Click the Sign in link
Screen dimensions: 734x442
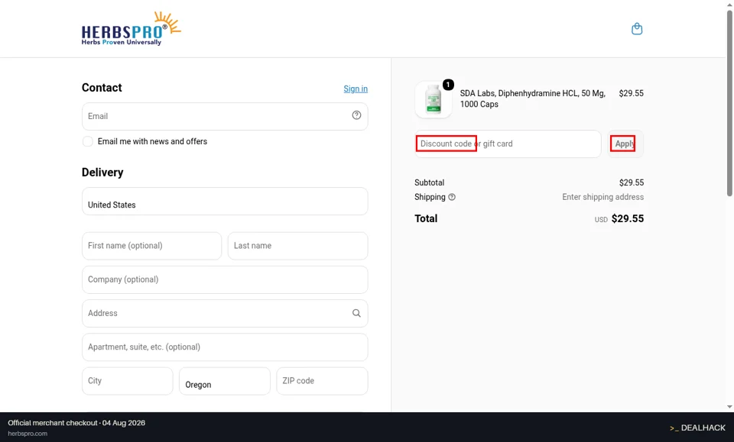[356, 89]
